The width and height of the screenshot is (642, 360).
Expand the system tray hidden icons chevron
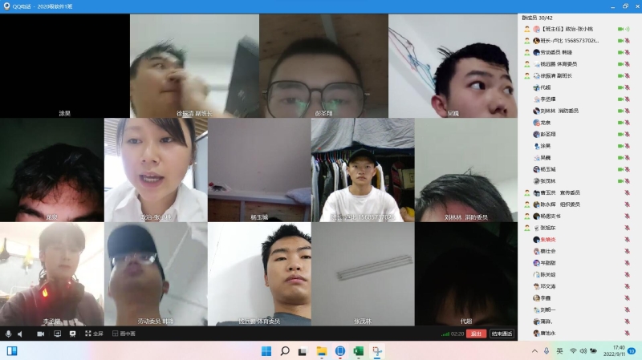coord(534,351)
